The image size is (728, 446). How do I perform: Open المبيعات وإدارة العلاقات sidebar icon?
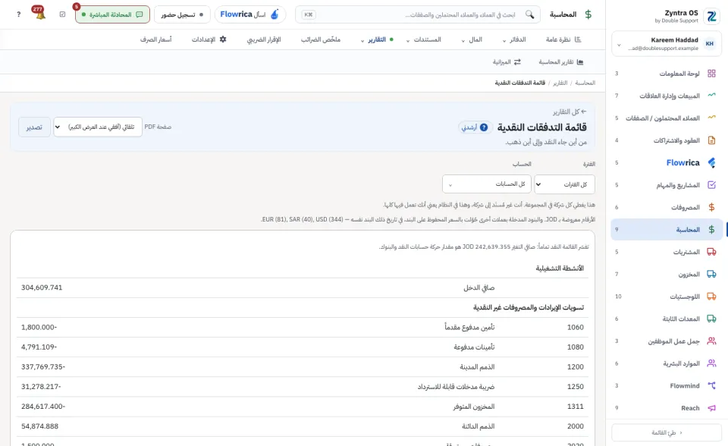pos(711,96)
